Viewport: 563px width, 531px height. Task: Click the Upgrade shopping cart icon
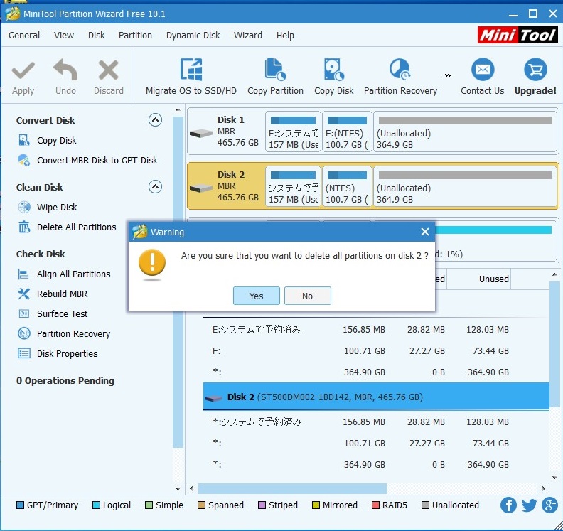[x=535, y=69]
